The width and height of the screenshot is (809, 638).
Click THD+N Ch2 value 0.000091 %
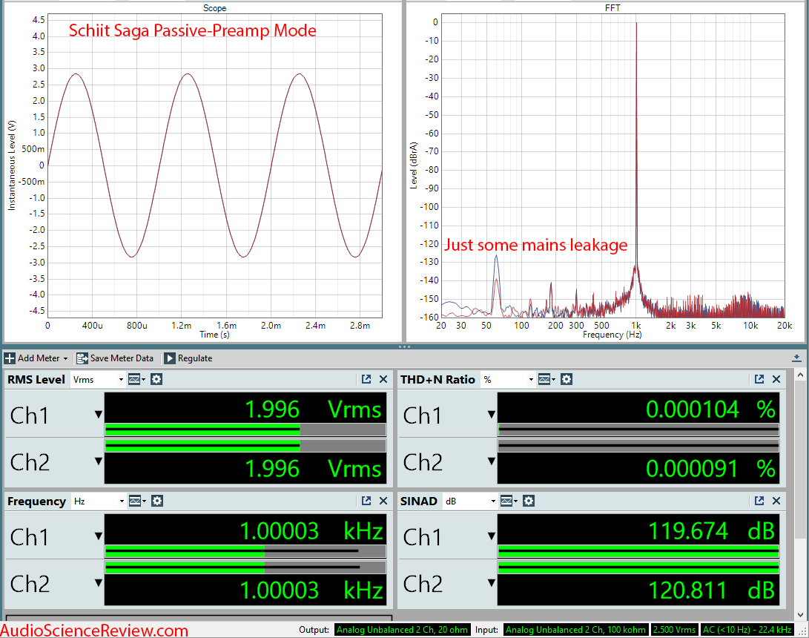tap(710, 469)
